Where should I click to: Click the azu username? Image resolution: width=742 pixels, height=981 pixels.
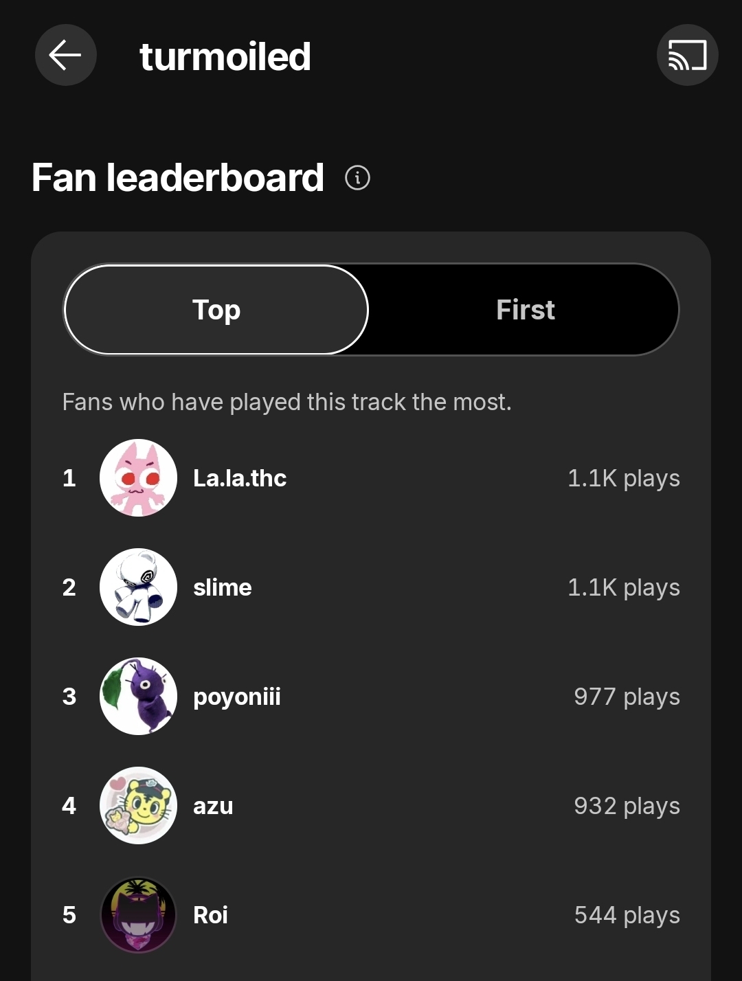[x=213, y=806]
